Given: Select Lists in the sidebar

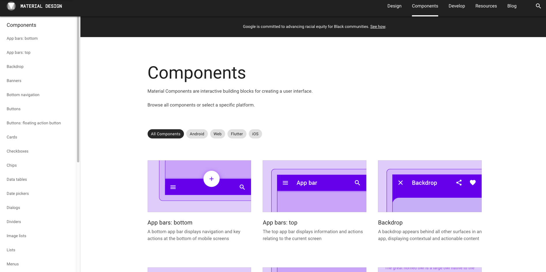Looking at the screenshot, I should (11, 250).
